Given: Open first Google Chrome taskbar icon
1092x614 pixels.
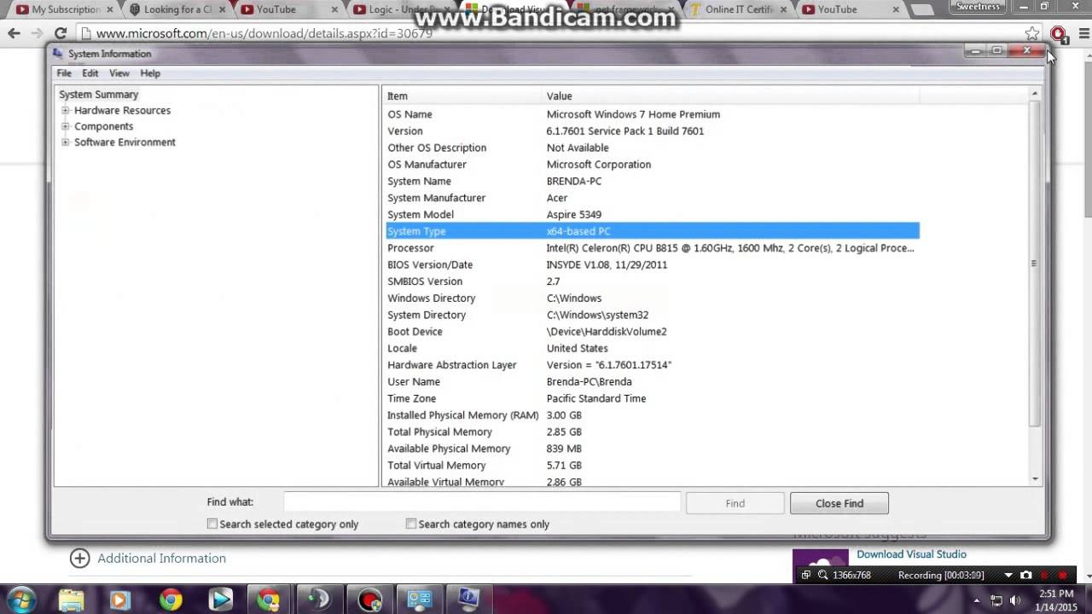Looking at the screenshot, I should [171, 600].
